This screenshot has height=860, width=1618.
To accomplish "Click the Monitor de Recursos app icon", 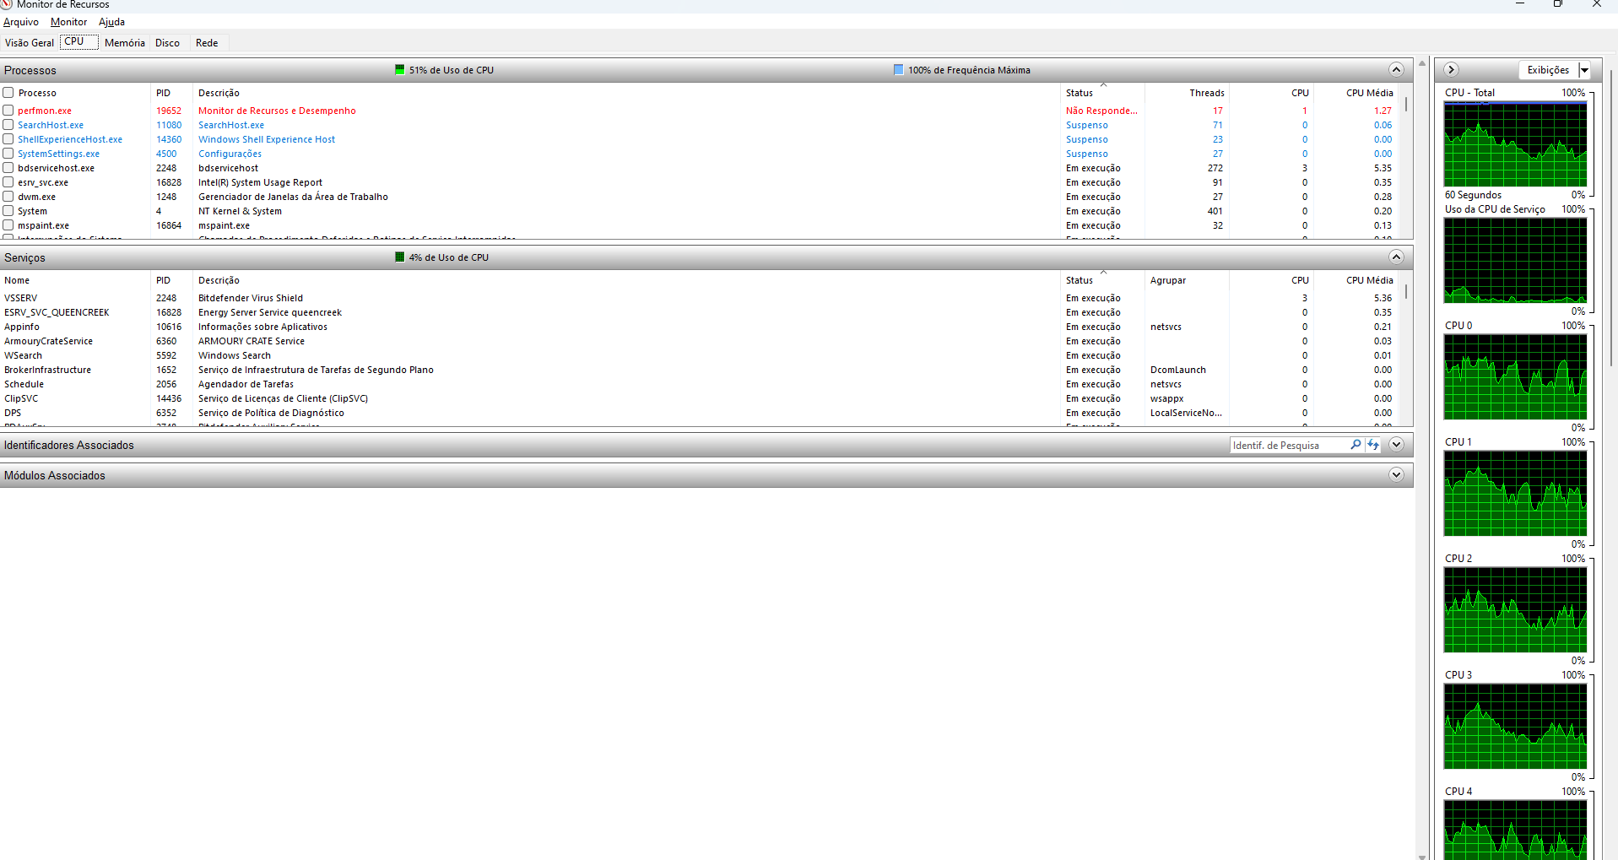I will click(6, 4).
